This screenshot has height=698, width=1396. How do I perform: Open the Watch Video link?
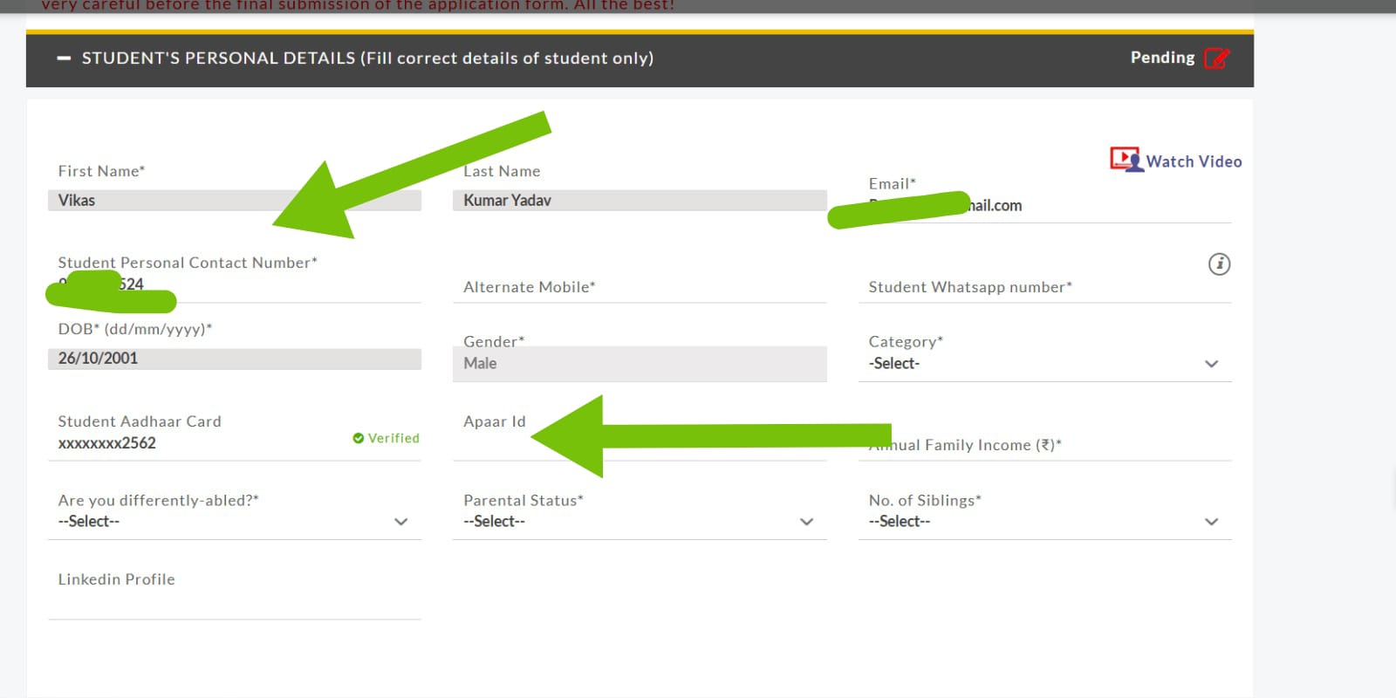click(x=1194, y=161)
